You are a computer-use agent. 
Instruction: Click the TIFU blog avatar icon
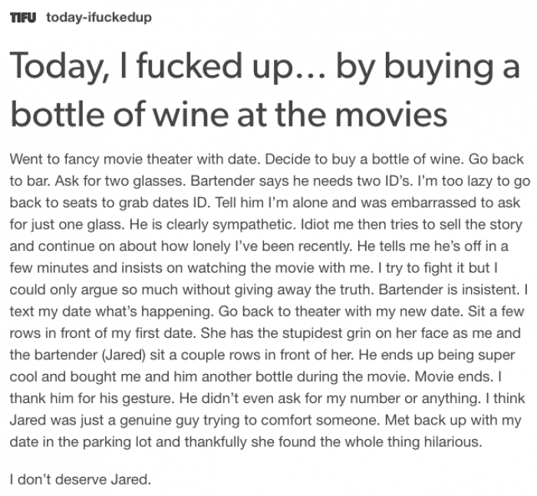point(23,17)
